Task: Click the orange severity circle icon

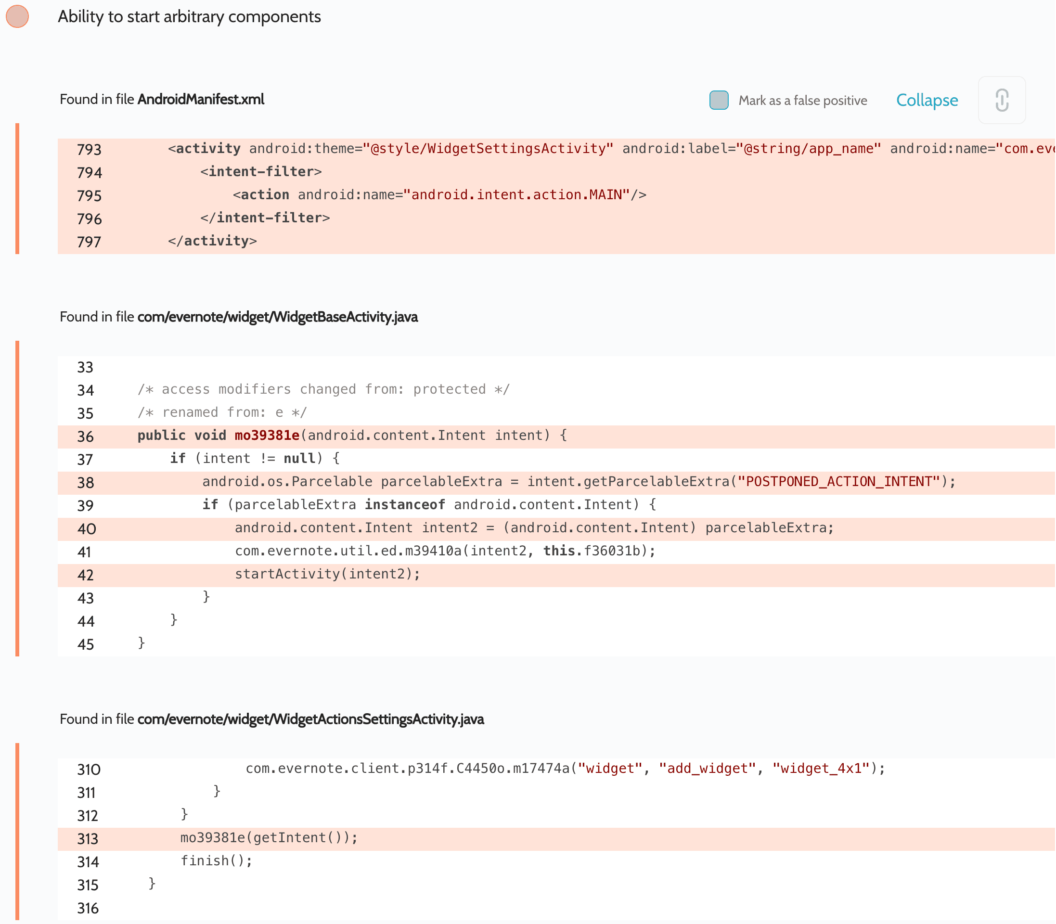Action: pos(17,16)
